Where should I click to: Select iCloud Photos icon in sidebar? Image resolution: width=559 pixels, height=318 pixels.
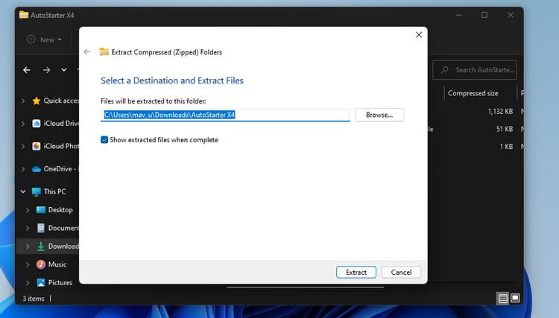[37, 147]
